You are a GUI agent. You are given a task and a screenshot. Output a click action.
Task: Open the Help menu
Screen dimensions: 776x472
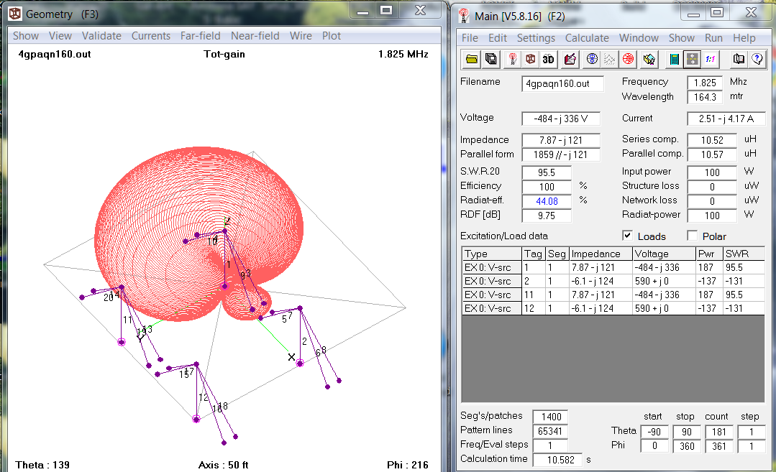[744, 38]
